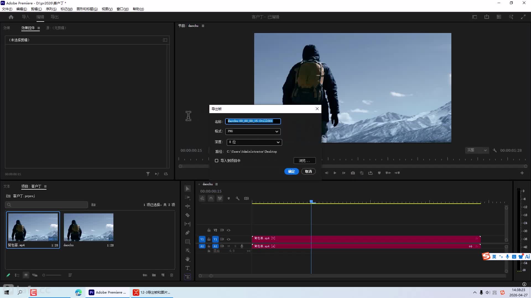The width and height of the screenshot is (531, 298).
Task: Click the timeline captions CC icon
Action: click(246, 198)
